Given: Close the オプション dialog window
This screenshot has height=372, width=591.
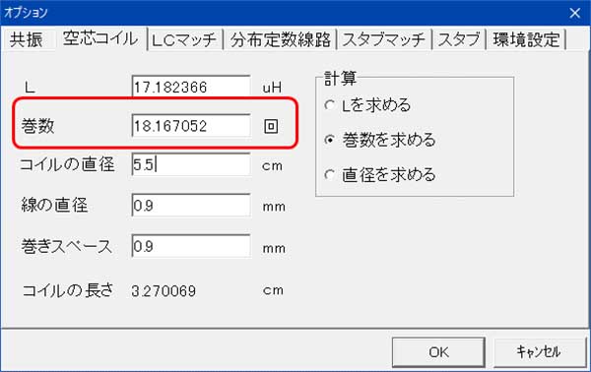Looking at the screenshot, I should point(575,13).
